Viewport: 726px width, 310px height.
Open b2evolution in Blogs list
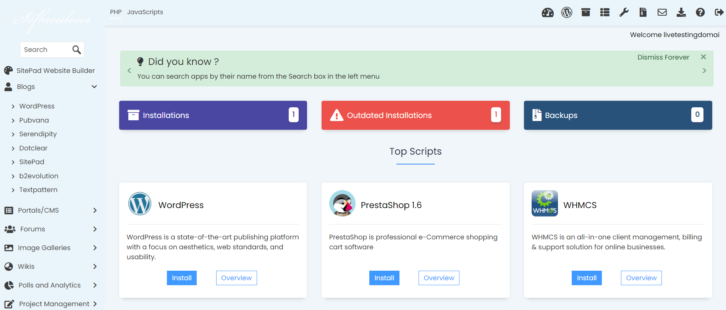pos(39,176)
